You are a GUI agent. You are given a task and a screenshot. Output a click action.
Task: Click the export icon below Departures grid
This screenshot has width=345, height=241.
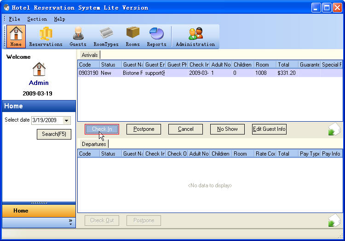tap(334, 221)
